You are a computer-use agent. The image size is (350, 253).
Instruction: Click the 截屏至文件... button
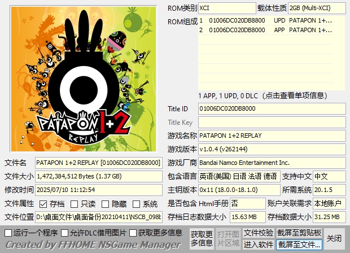pos(299,245)
